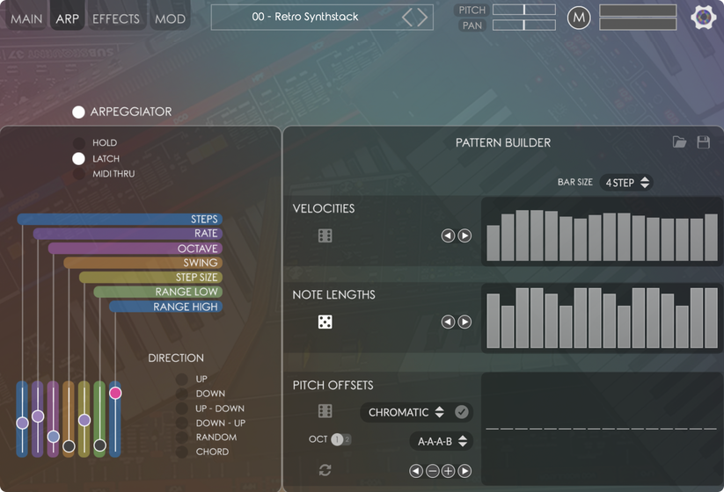Randomize note lengths with dice icon
This screenshot has height=492, width=724.
tap(325, 322)
